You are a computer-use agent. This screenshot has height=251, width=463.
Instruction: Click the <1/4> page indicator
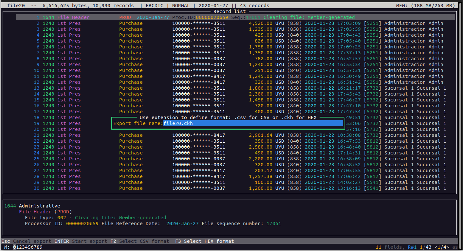pyautogui.click(x=442, y=247)
